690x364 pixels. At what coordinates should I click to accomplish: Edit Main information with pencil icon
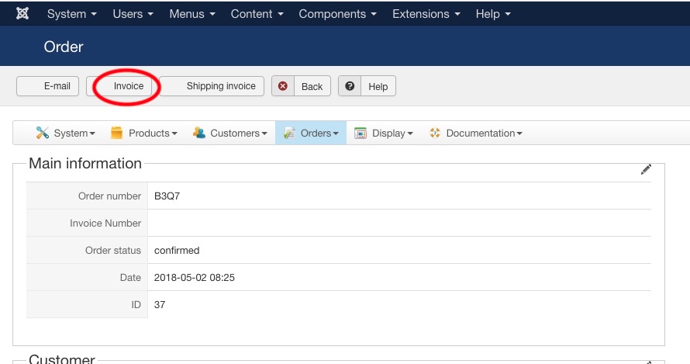pos(646,170)
